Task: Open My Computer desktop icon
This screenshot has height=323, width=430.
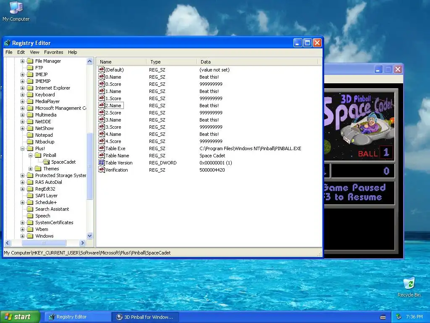Action: click(16, 8)
